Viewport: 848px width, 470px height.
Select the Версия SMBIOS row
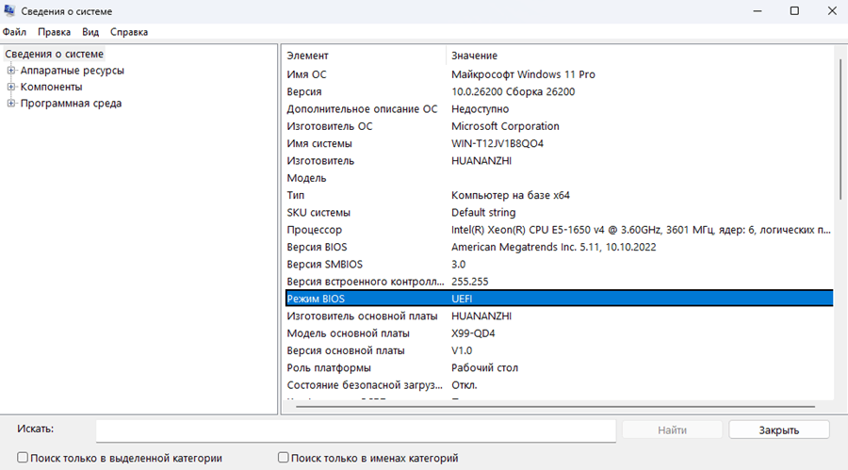pyautogui.click(x=559, y=265)
